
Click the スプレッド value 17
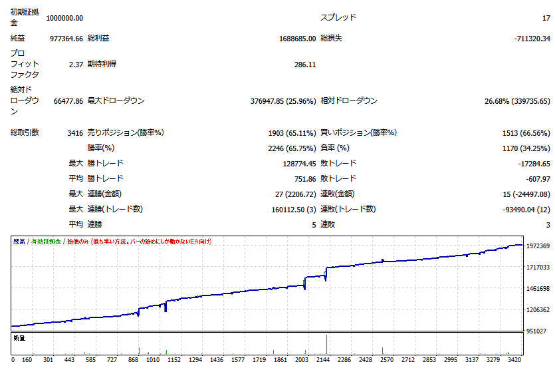pyautogui.click(x=545, y=18)
